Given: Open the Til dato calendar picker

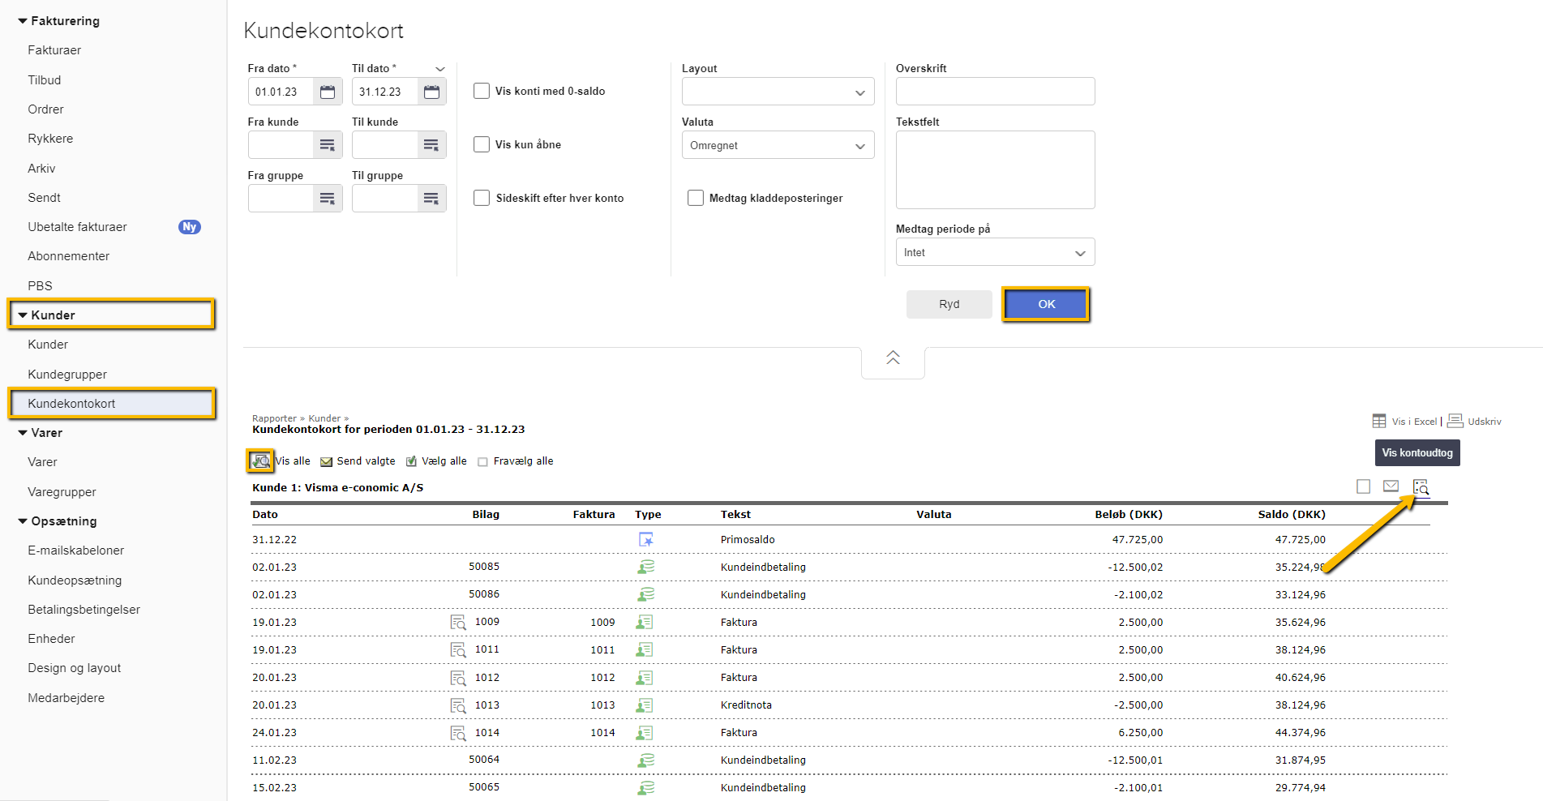Looking at the screenshot, I should pyautogui.click(x=431, y=92).
